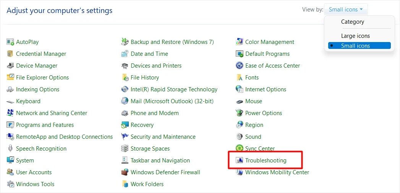Click the Troubleshooting icon
The height and width of the screenshot is (193, 400).
tap(239, 161)
